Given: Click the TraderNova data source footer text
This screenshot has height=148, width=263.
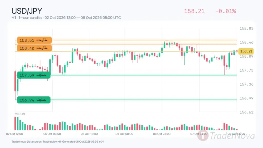Looking at the screenshot, I should [58, 142].
